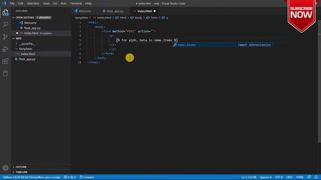Viewport: 321px width, 180px height.
Task: Open the Extensions view icon
Action: click(x=6, y=61)
